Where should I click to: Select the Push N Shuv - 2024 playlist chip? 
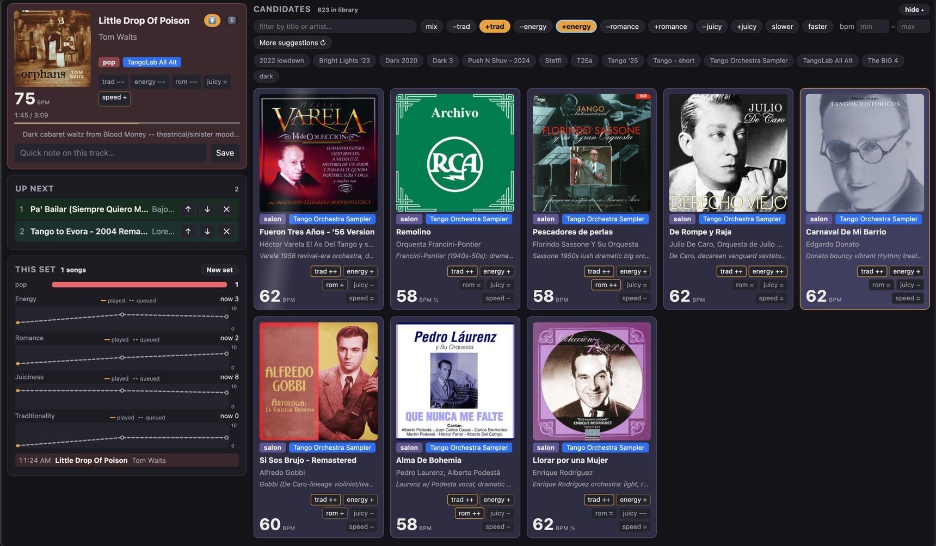tap(498, 60)
